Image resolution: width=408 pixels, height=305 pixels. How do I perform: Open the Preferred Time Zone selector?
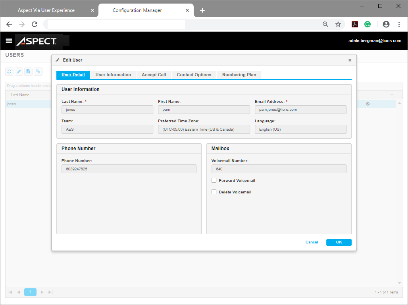[x=204, y=129]
